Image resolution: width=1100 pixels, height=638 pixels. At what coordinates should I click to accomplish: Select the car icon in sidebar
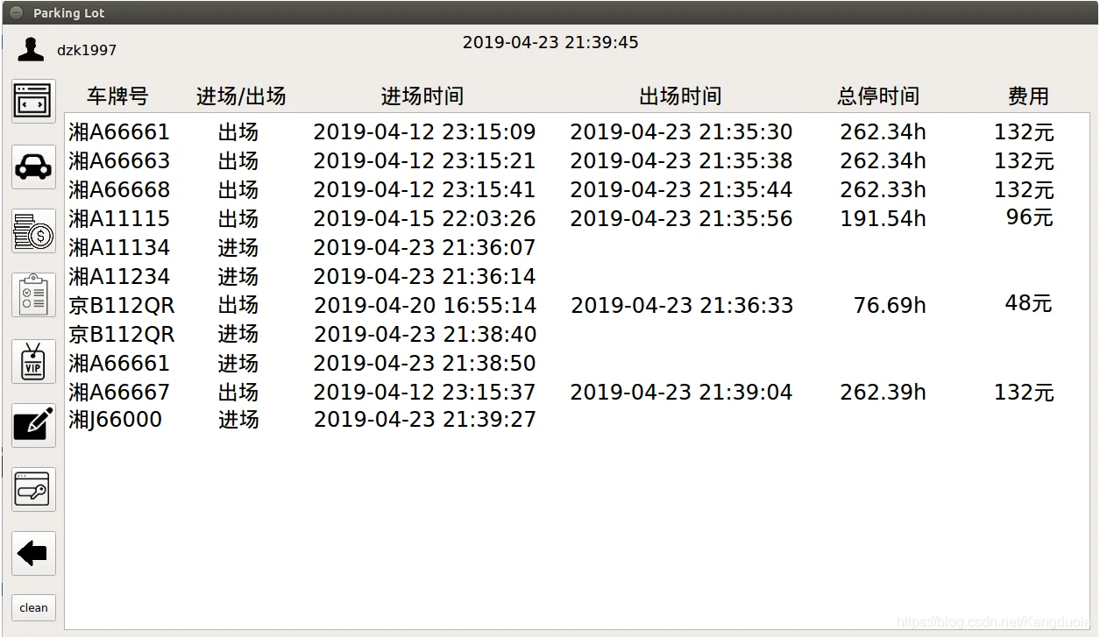(x=33, y=166)
